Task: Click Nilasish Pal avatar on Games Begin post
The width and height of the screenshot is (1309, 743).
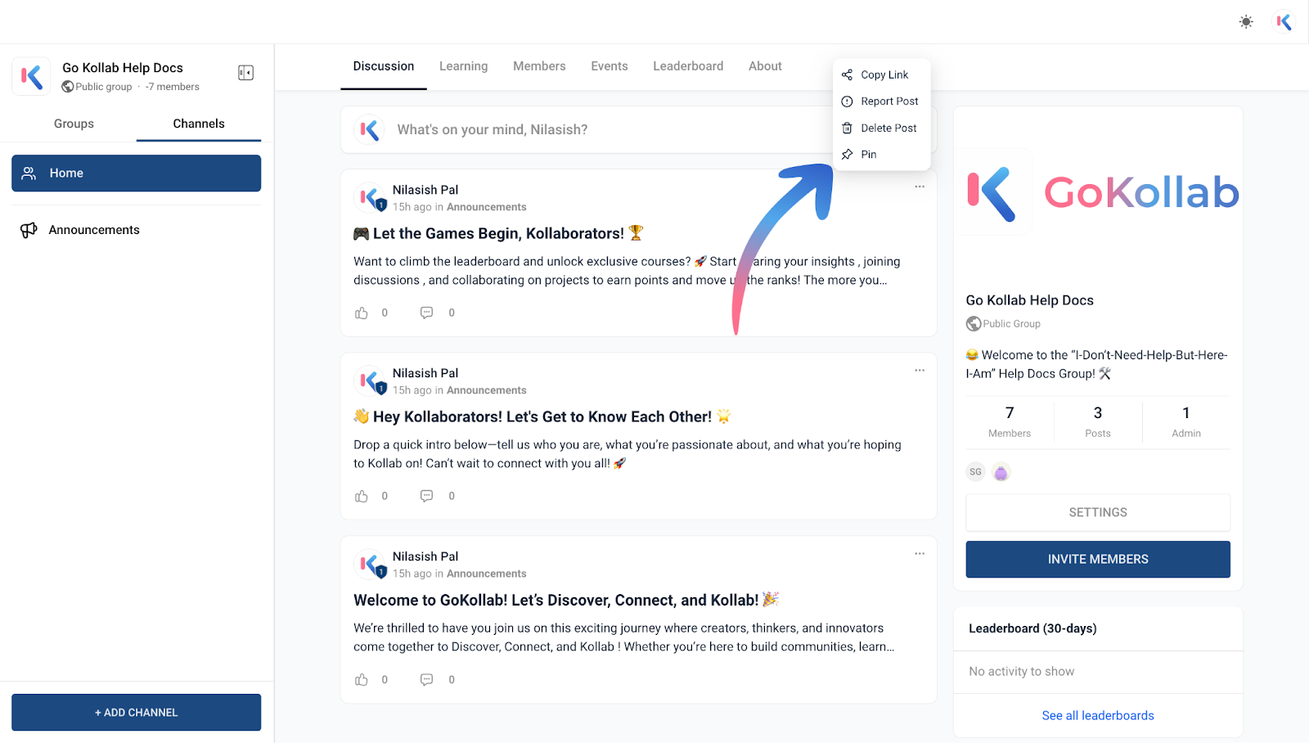Action: click(x=371, y=197)
